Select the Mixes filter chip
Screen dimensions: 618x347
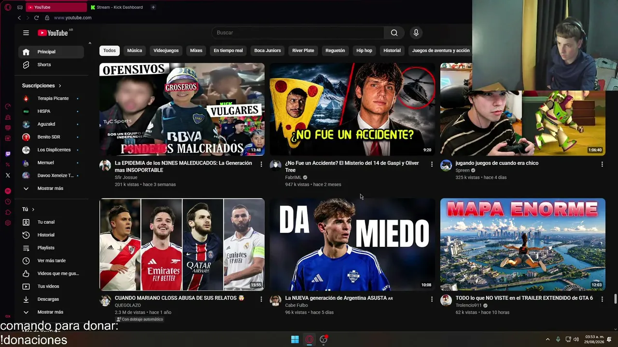tap(196, 51)
